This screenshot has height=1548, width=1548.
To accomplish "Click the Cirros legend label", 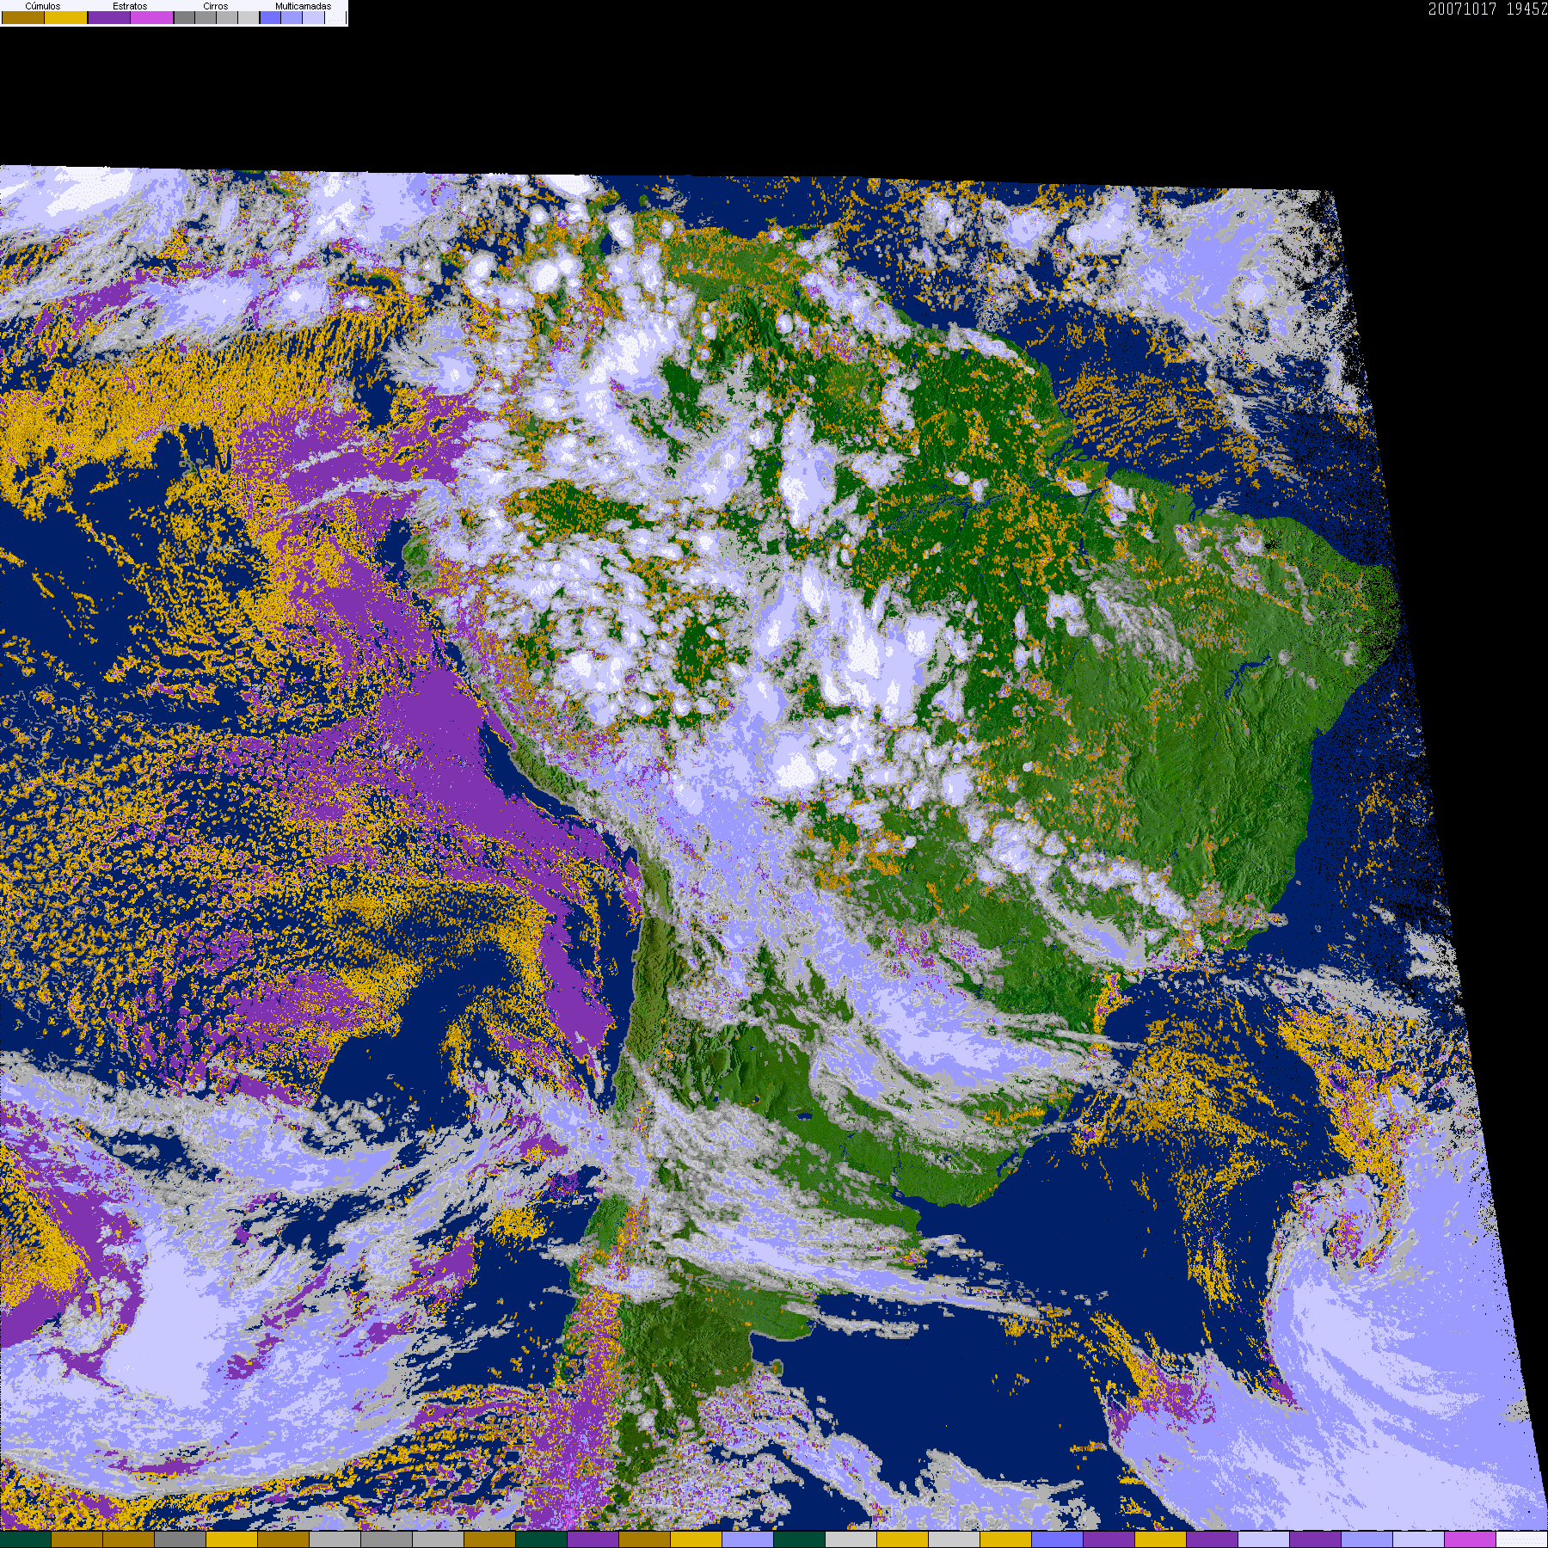I will tap(216, 6).
